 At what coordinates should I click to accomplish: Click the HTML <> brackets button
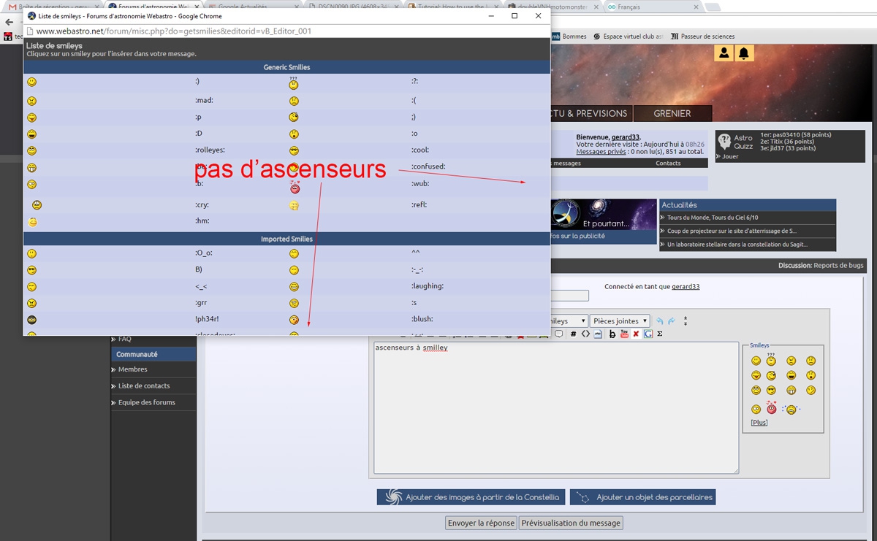pos(585,334)
